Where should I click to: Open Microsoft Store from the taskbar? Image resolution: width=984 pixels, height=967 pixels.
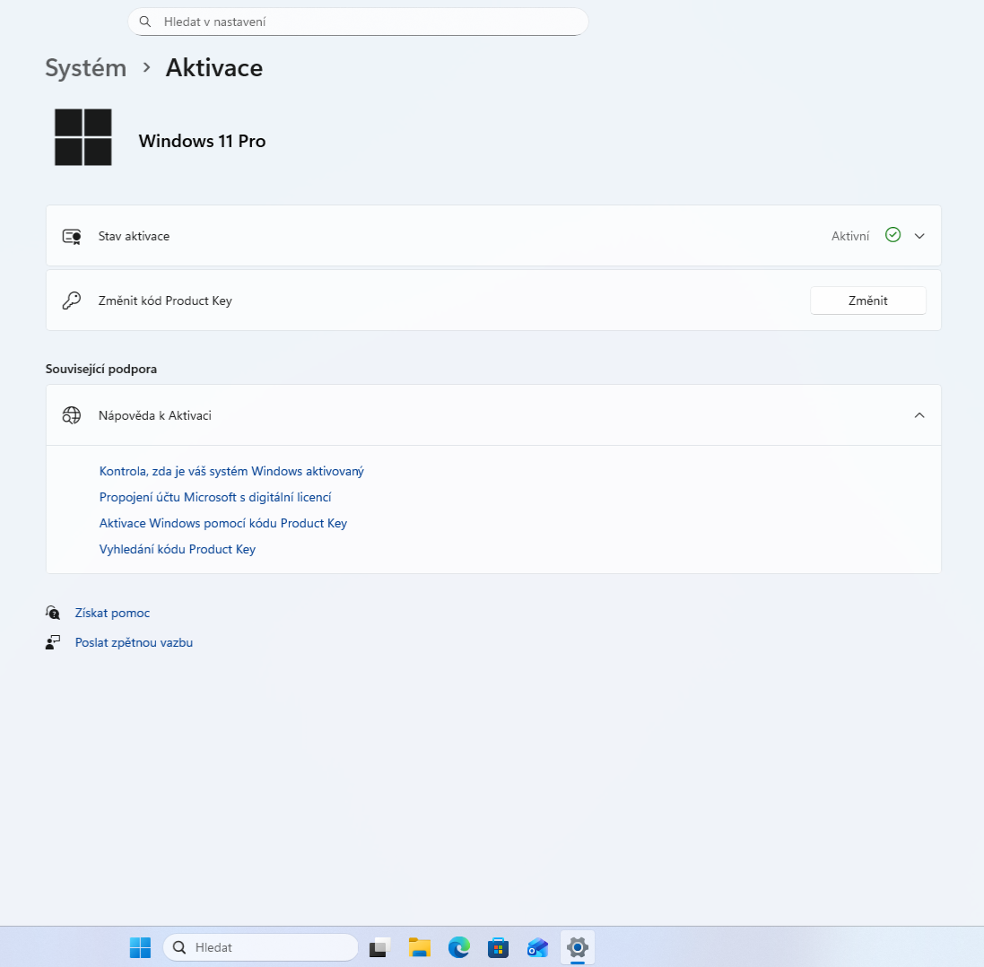(499, 947)
